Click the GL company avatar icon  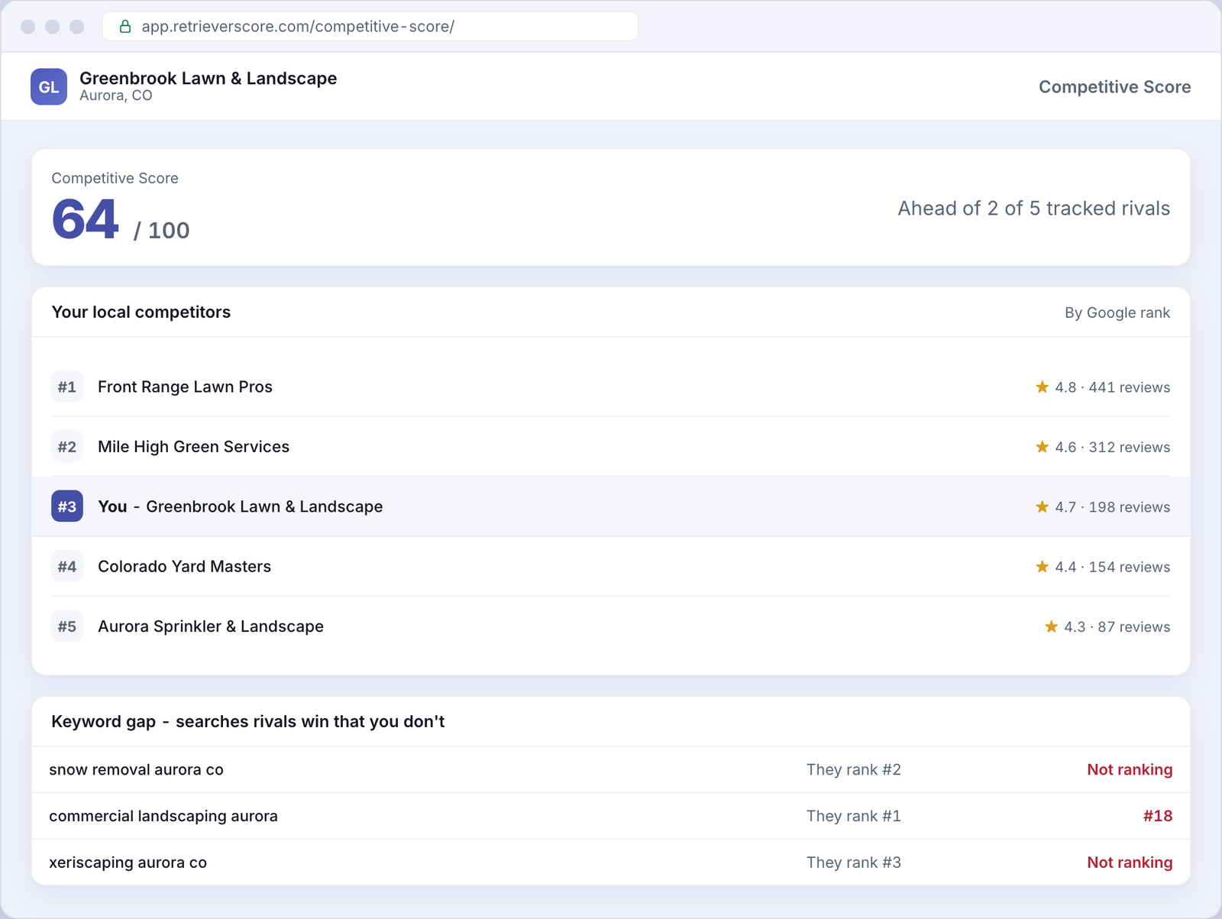(x=49, y=86)
